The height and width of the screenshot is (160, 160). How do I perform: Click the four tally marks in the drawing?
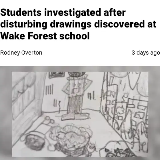point(49,89)
